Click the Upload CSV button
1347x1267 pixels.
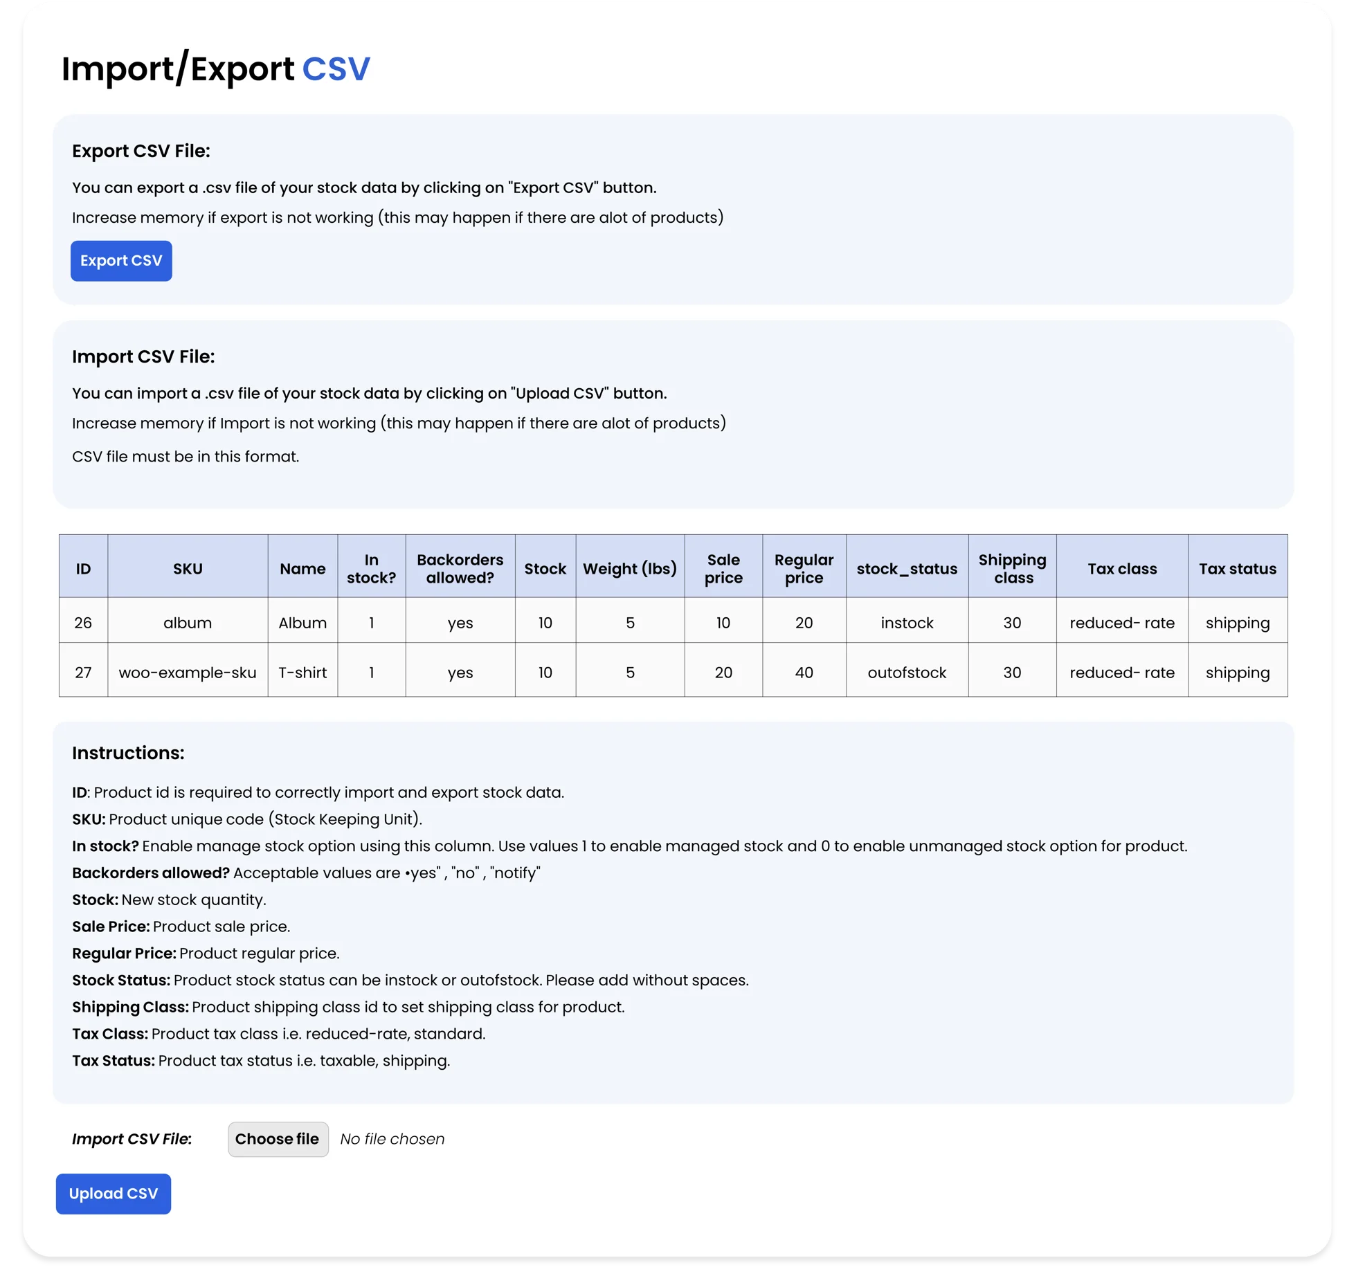[x=114, y=1194]
